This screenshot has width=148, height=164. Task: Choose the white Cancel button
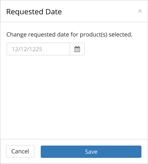coord(20,151)
